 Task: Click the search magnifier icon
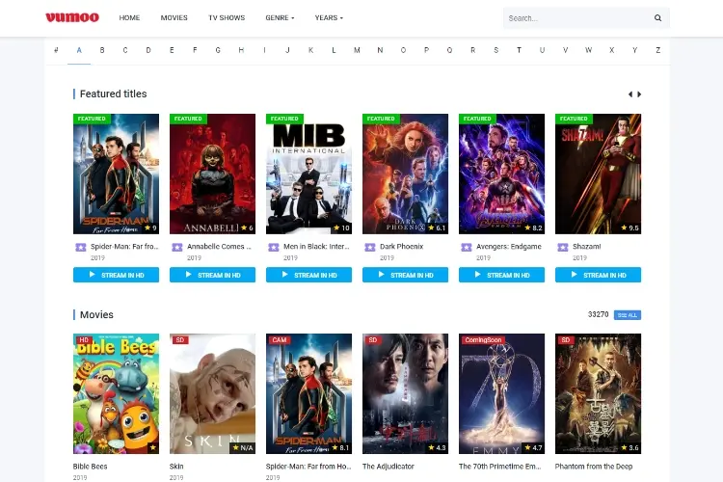(x=658, y=18)
